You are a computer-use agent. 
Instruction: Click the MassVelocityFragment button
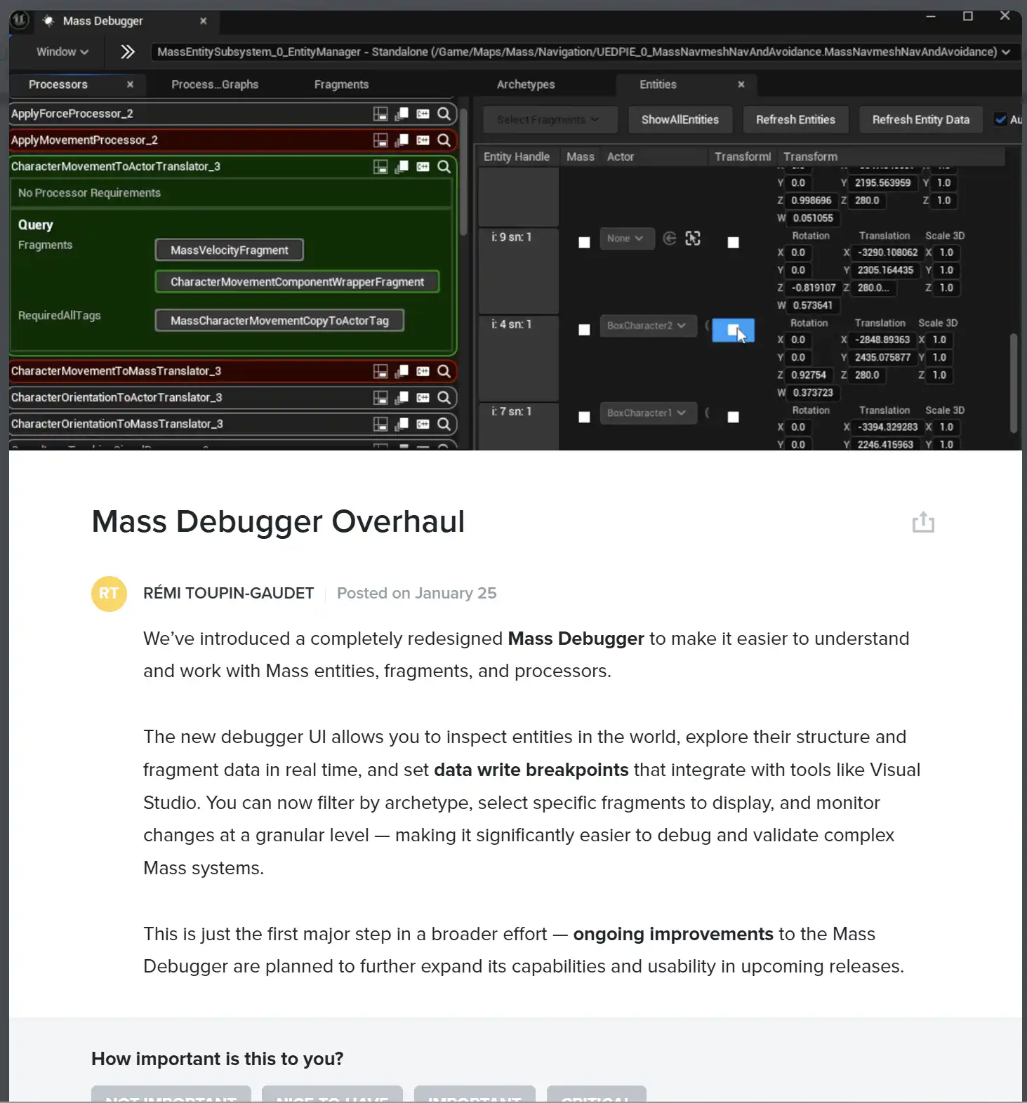[x=229, y=250]
